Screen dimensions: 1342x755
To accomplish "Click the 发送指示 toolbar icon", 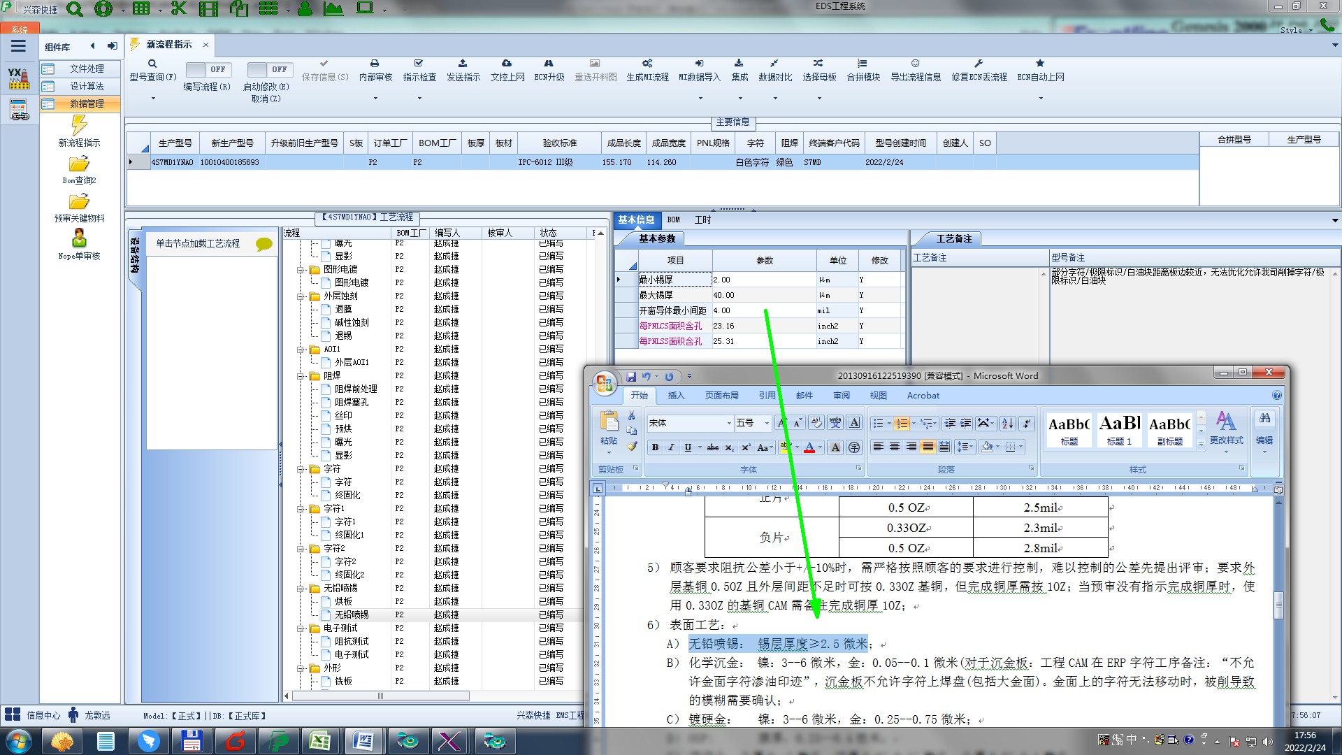I will (x=463, y=64).
